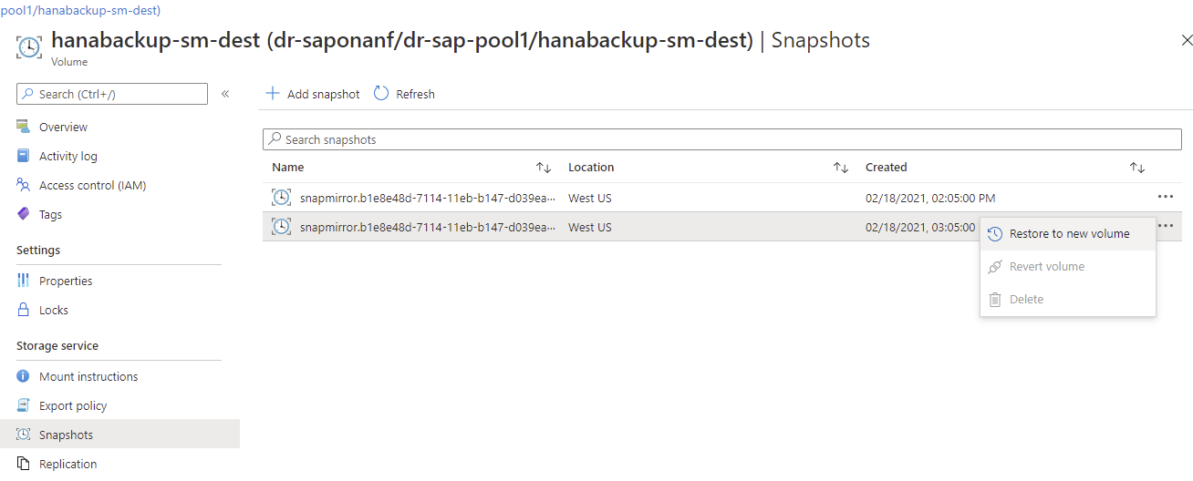
Task: Click the first snapshot's clock icon
Action: pos(281,197)
